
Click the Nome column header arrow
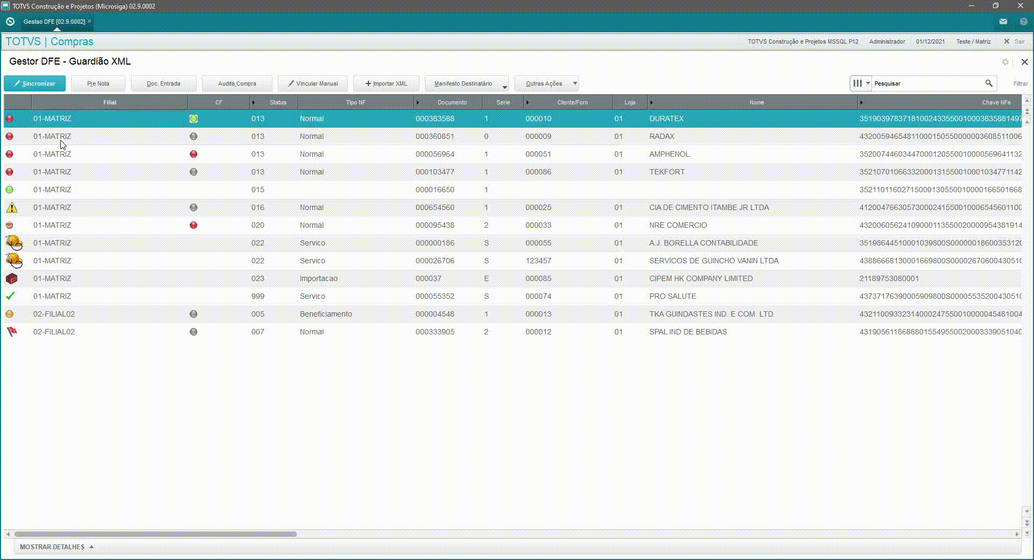pyautogui.click(x=651, y=102)
